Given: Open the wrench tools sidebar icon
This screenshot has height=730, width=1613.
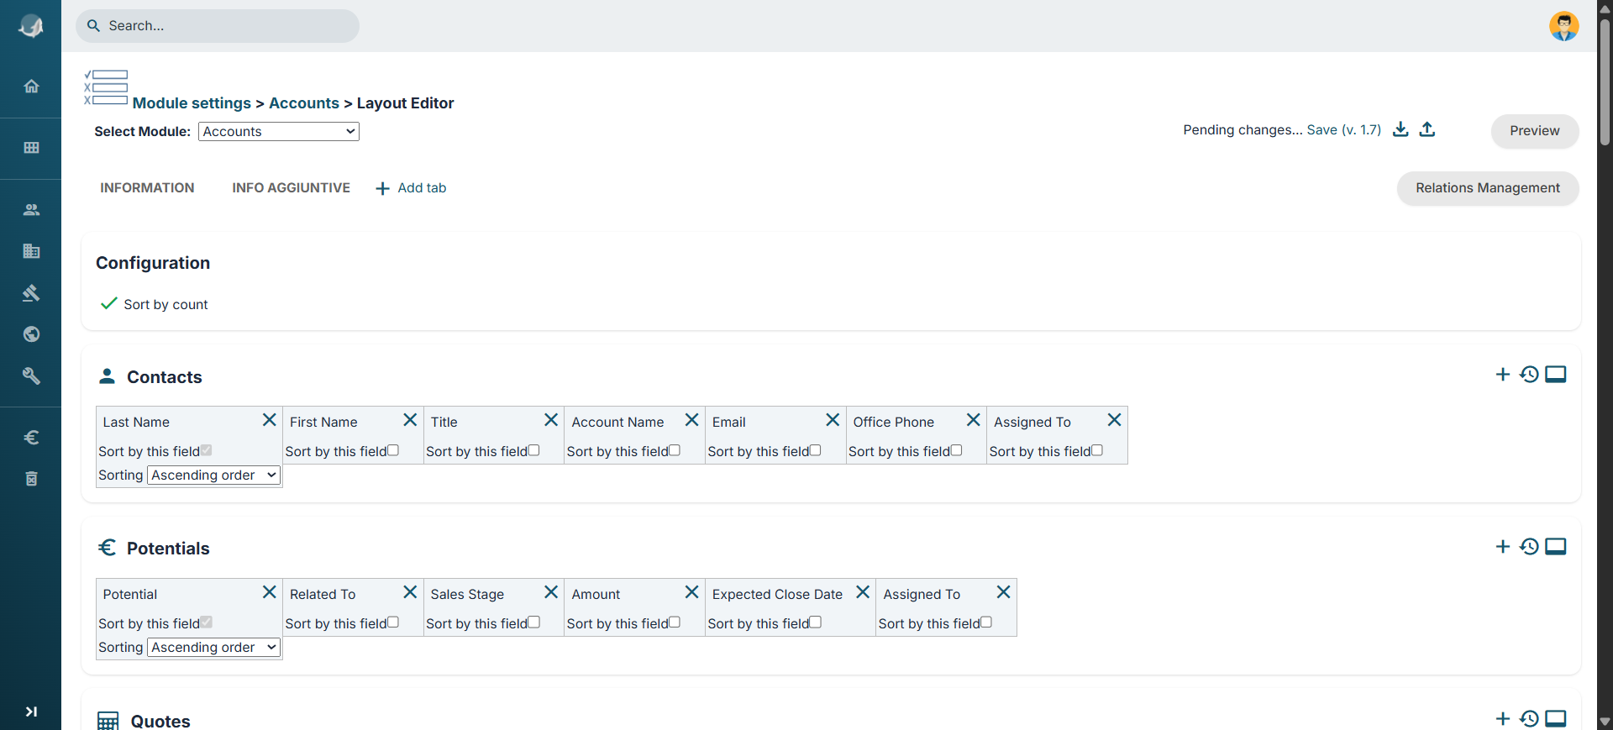Looking at the screenshot, I should (31, 376).
